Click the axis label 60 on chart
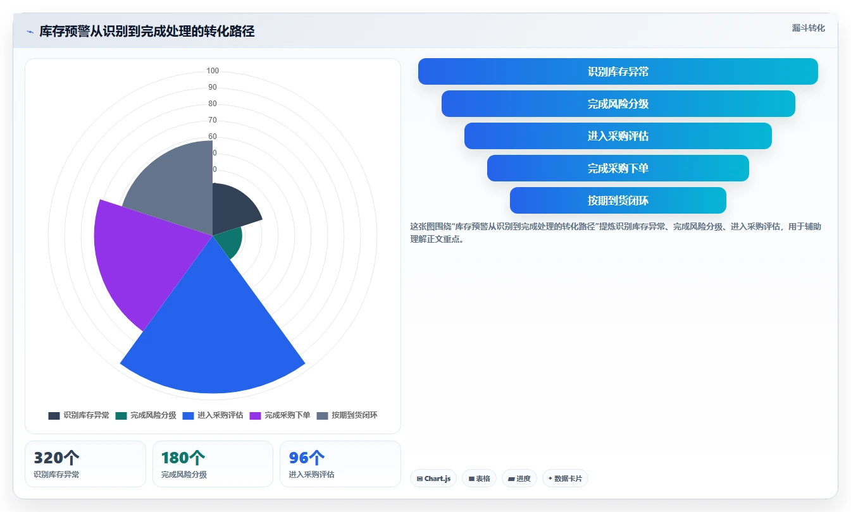The height and width of the screenshot is (512, 851). [213, 137]
